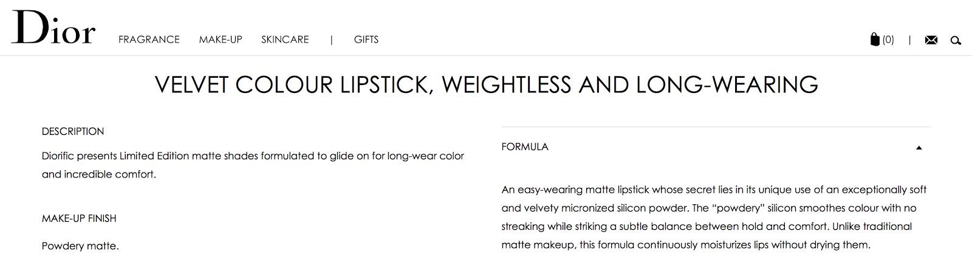Open search with the magnifier icon
The image size is (972, 279).
click(956, 41)
